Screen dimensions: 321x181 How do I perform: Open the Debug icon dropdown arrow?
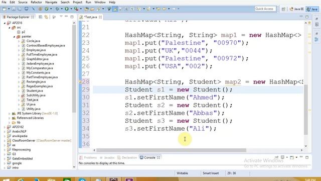click(61, 9)
